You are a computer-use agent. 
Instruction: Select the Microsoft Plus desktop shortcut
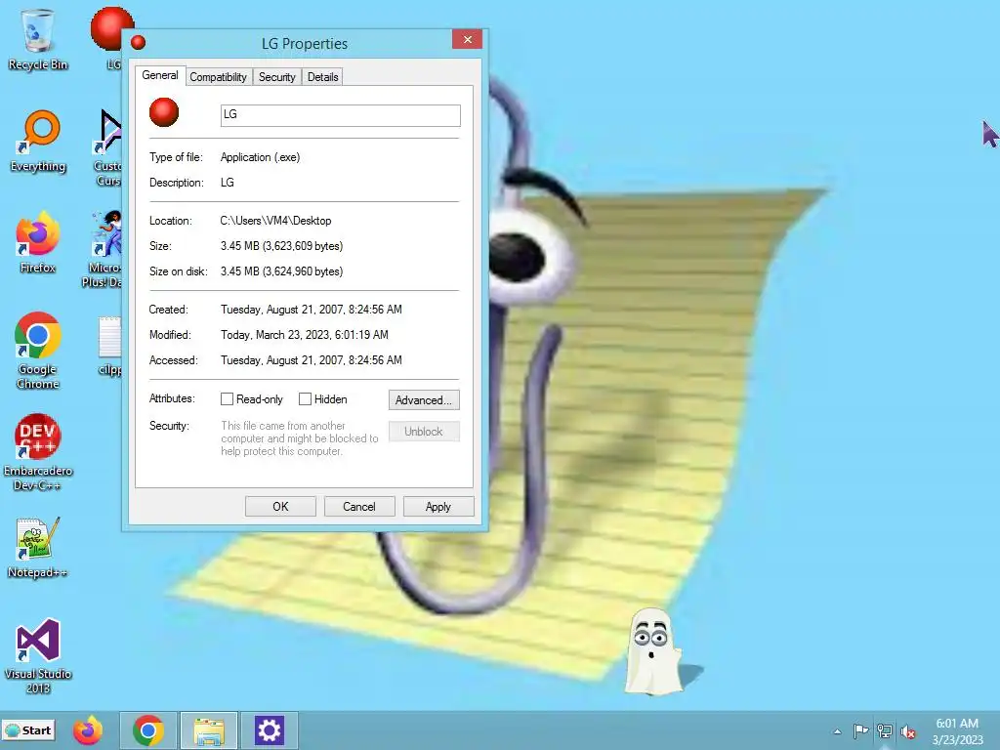(x=104, y=249)
